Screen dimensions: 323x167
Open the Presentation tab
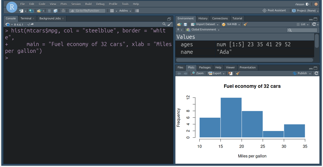[x=248, y=67]
